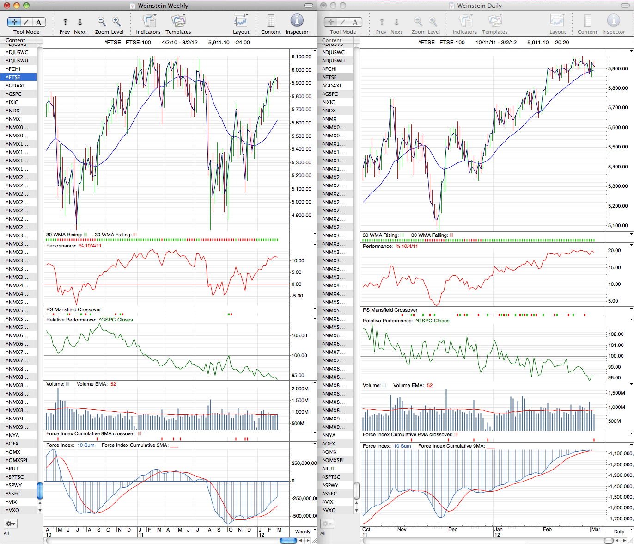This screenshot has width=634, height=544.
Task: Toggle Content sidebar icon in Weinstein Weekly toolbar
Action: 271,21
